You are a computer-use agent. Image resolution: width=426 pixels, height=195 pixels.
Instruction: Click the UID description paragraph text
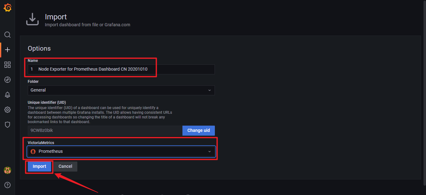point(100,115)
